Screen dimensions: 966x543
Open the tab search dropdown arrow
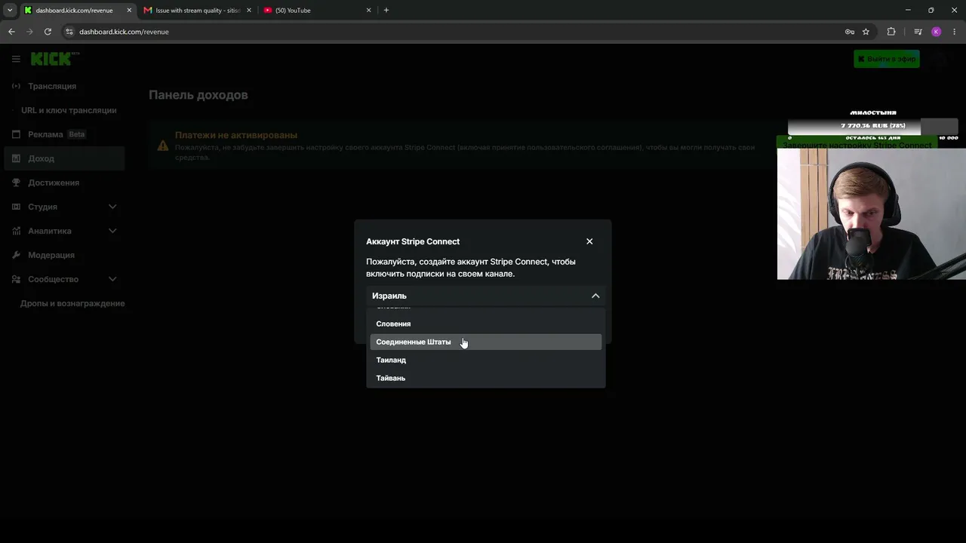coord(10,11)
